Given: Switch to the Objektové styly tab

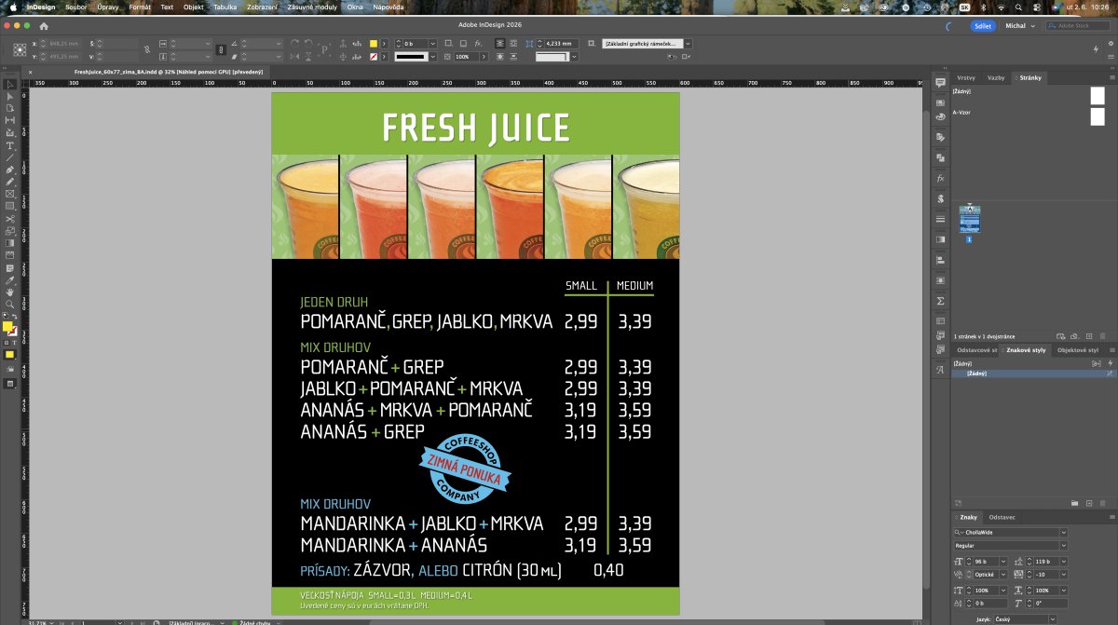Looking at the screenshot, I should 1078,349.
